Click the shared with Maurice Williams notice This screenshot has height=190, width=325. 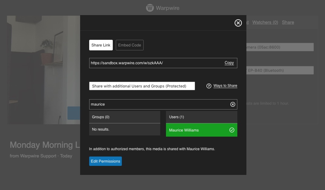152,149
